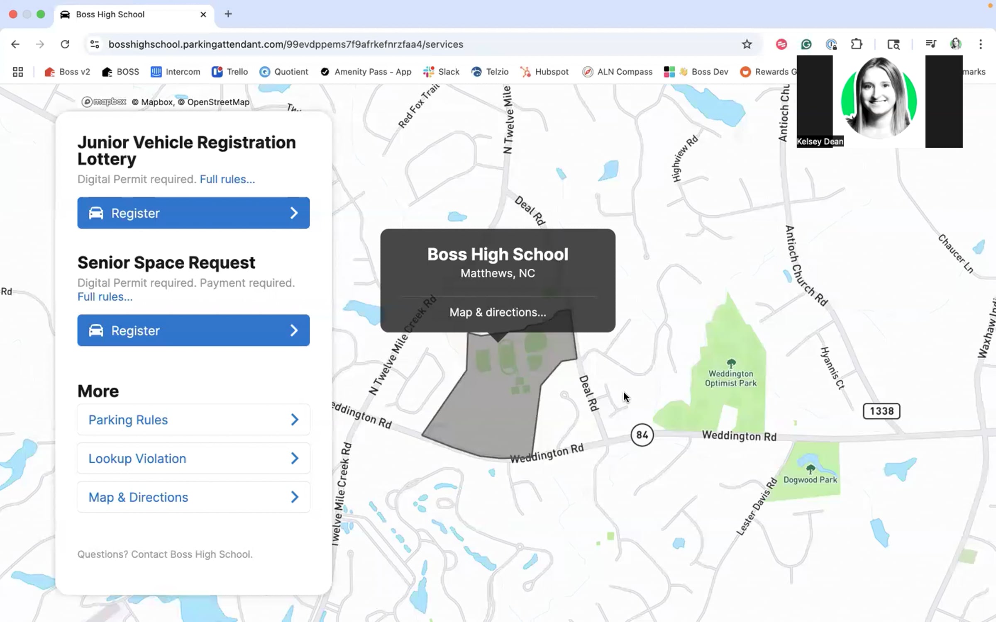Open Full rules for Junior Lottery
This screenshot has height=622, width=996.
coord(227,179)
